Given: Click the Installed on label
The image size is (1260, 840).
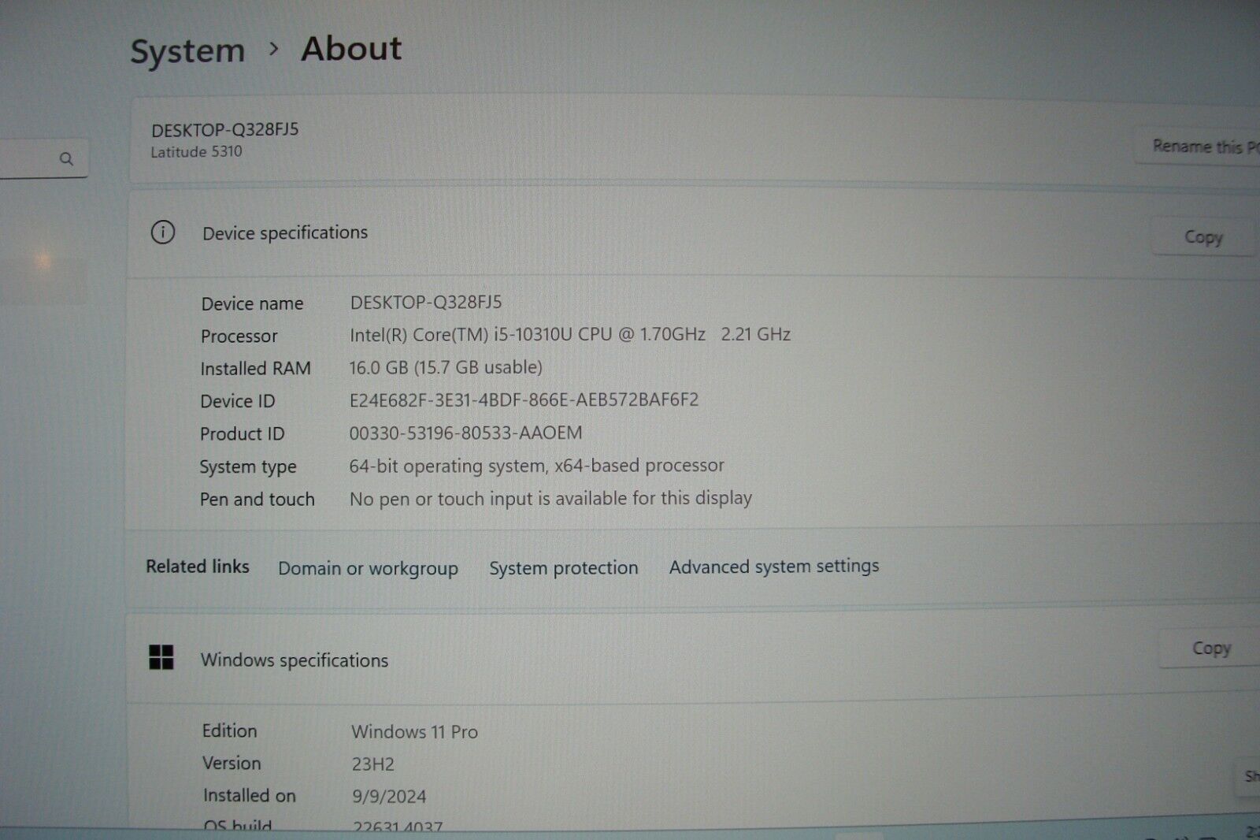Looking at the screenshot, I should point(249,796).
